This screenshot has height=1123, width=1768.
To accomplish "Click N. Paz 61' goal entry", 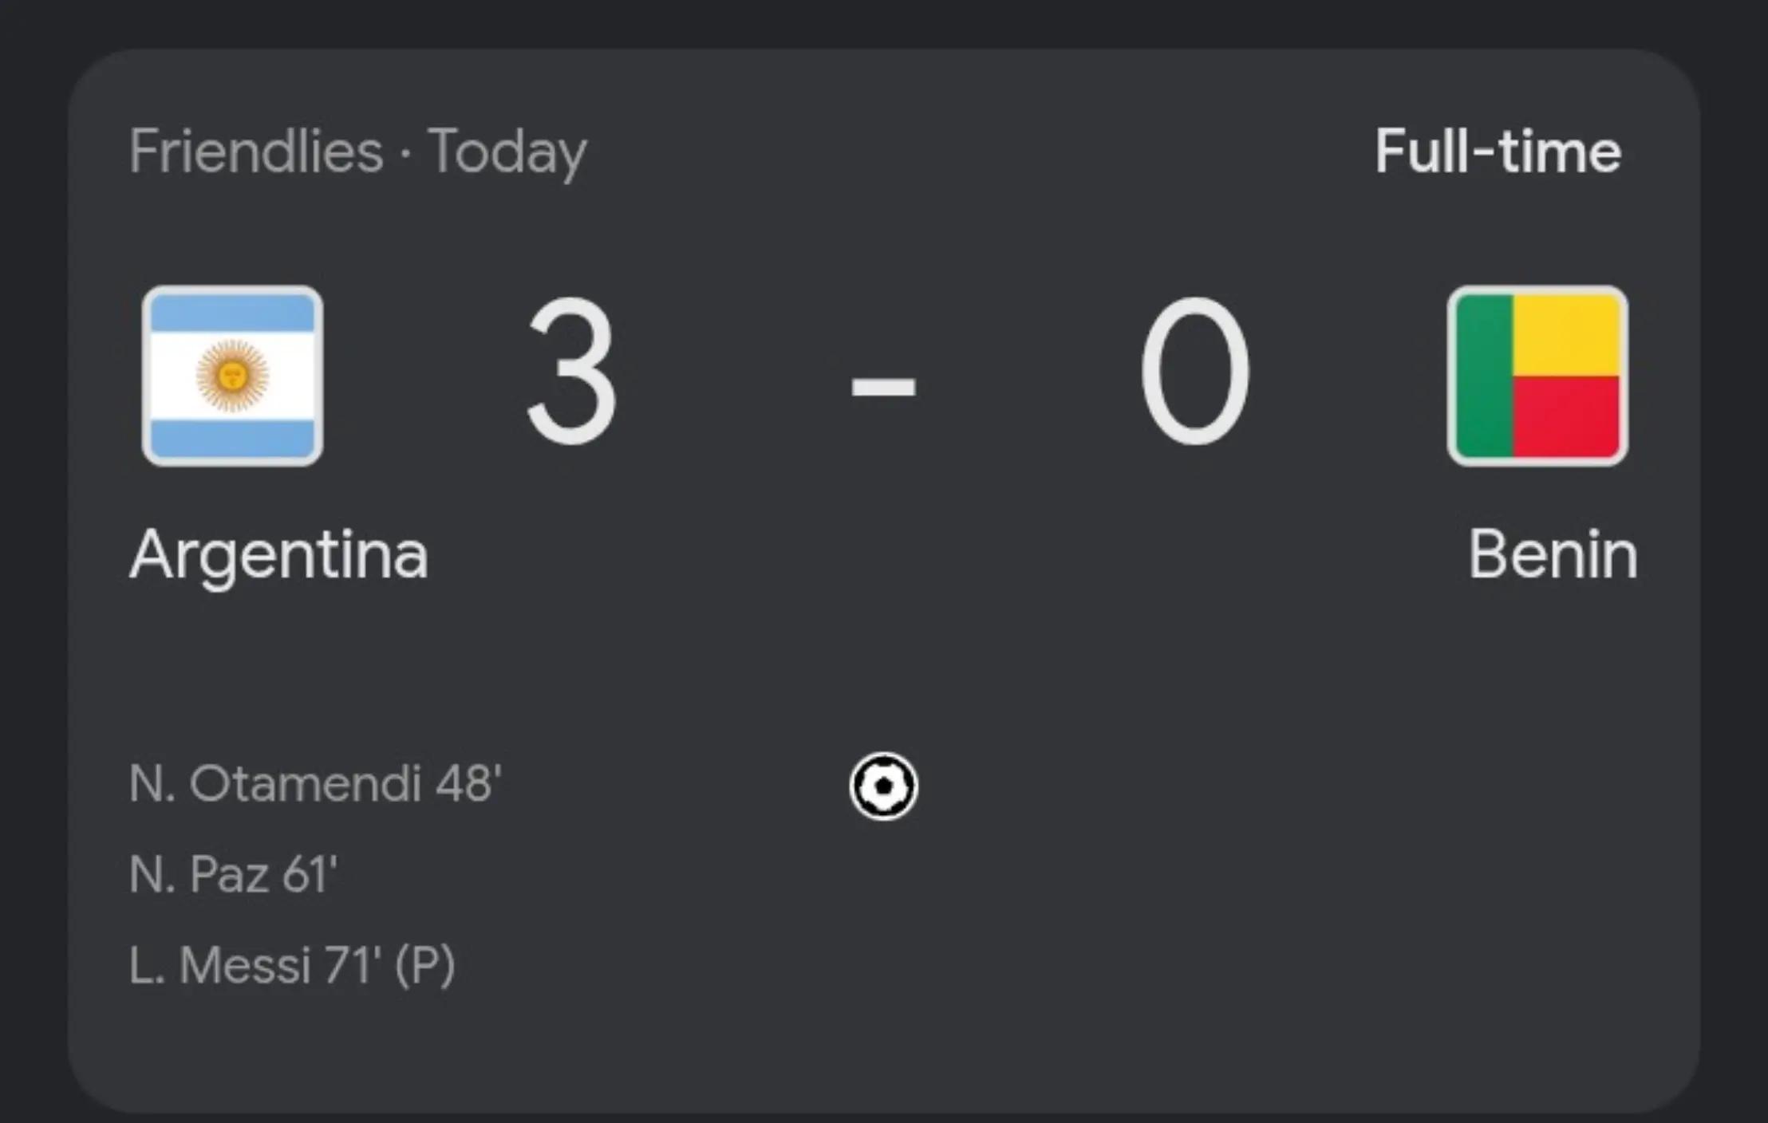I will click(233, 874).
